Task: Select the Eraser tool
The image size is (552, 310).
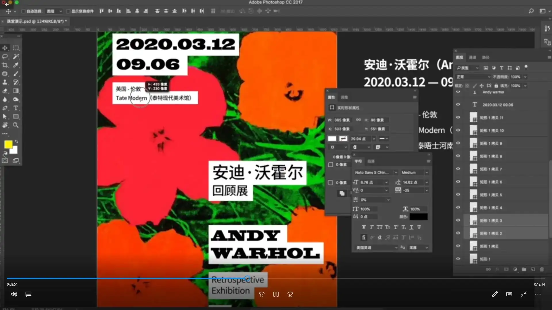Action: [x=5, y=91]
